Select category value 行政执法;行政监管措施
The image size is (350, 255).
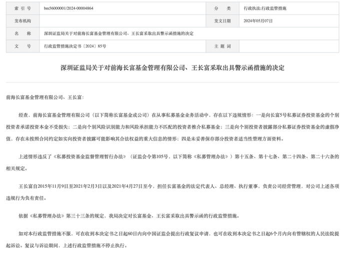265,8
